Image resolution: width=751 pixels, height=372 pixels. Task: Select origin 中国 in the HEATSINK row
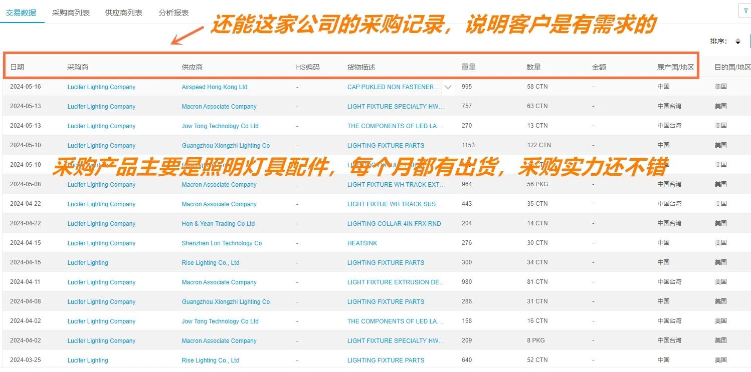click(x=663, y=243)
